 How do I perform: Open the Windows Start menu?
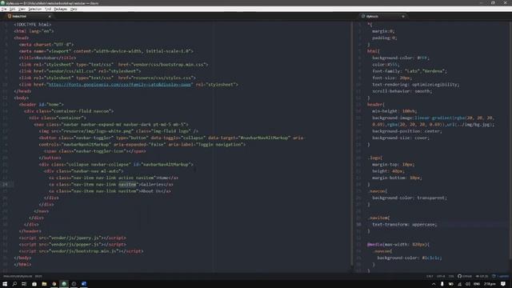(5, 284)
